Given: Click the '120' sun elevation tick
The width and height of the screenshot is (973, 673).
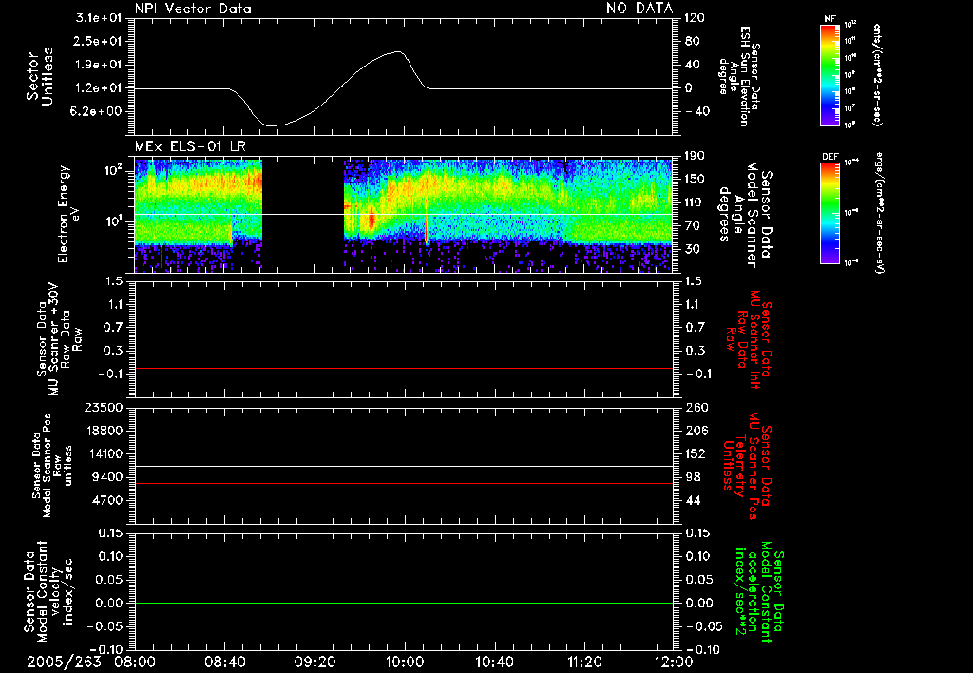Looking at the screenshot, I should point(695,18).
